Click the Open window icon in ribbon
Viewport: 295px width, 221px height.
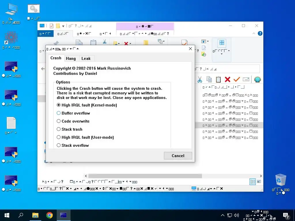[x=204, y=41]
